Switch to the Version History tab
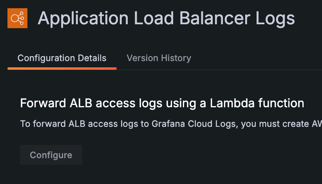Screen dimensions: 322x184 [x=159, y=58]
